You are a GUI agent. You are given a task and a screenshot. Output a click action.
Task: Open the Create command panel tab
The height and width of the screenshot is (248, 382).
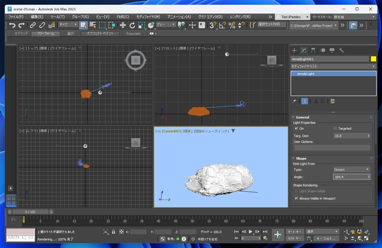[294, 51]
